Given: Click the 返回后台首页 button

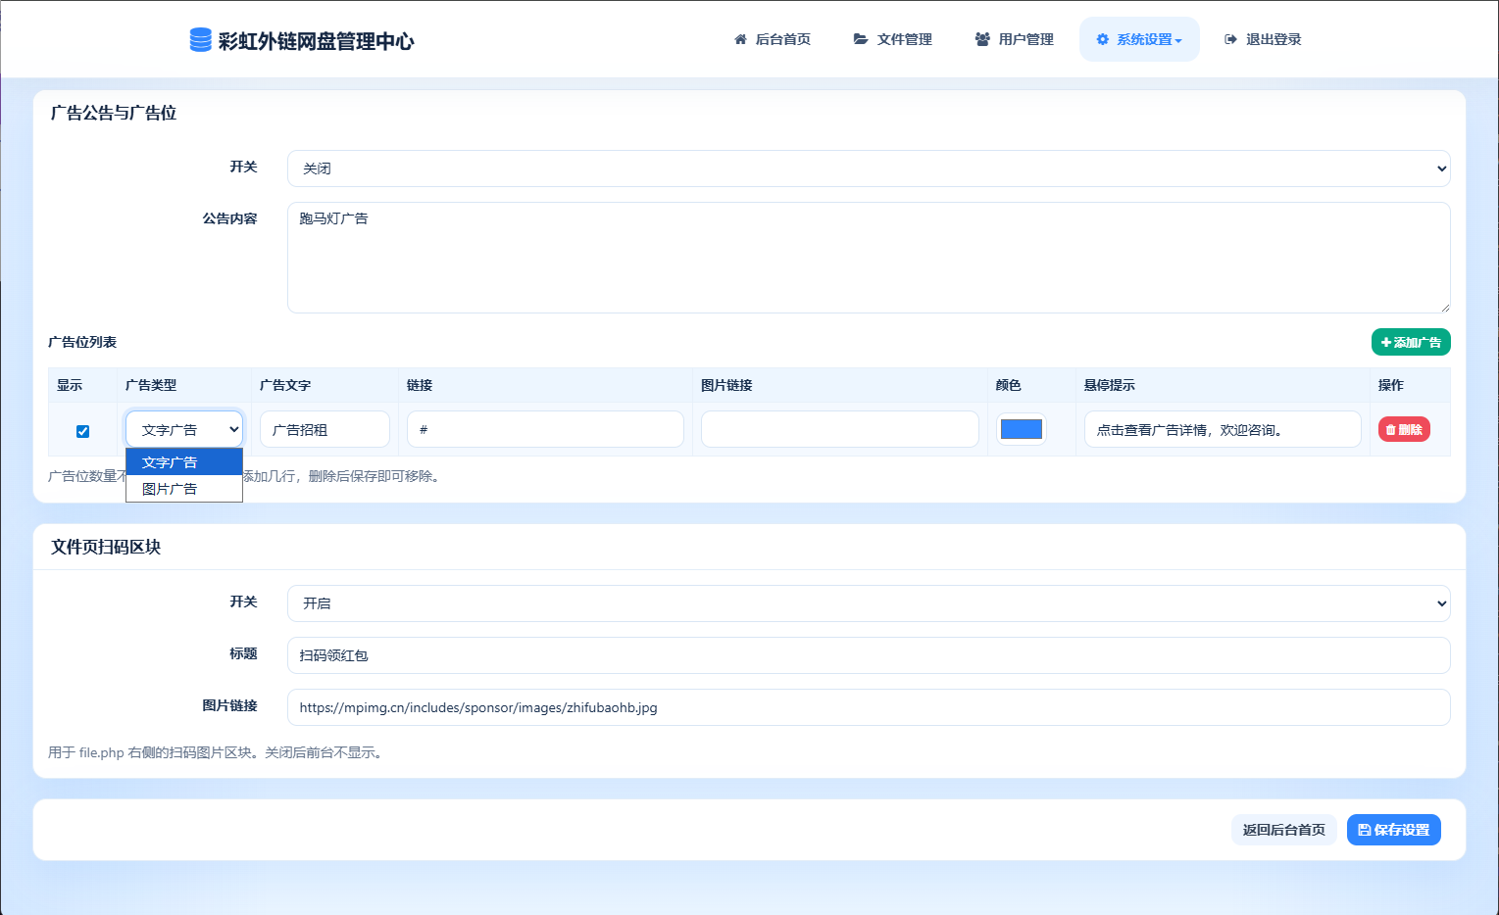Looking at the screenshot, I should 1283,830.
